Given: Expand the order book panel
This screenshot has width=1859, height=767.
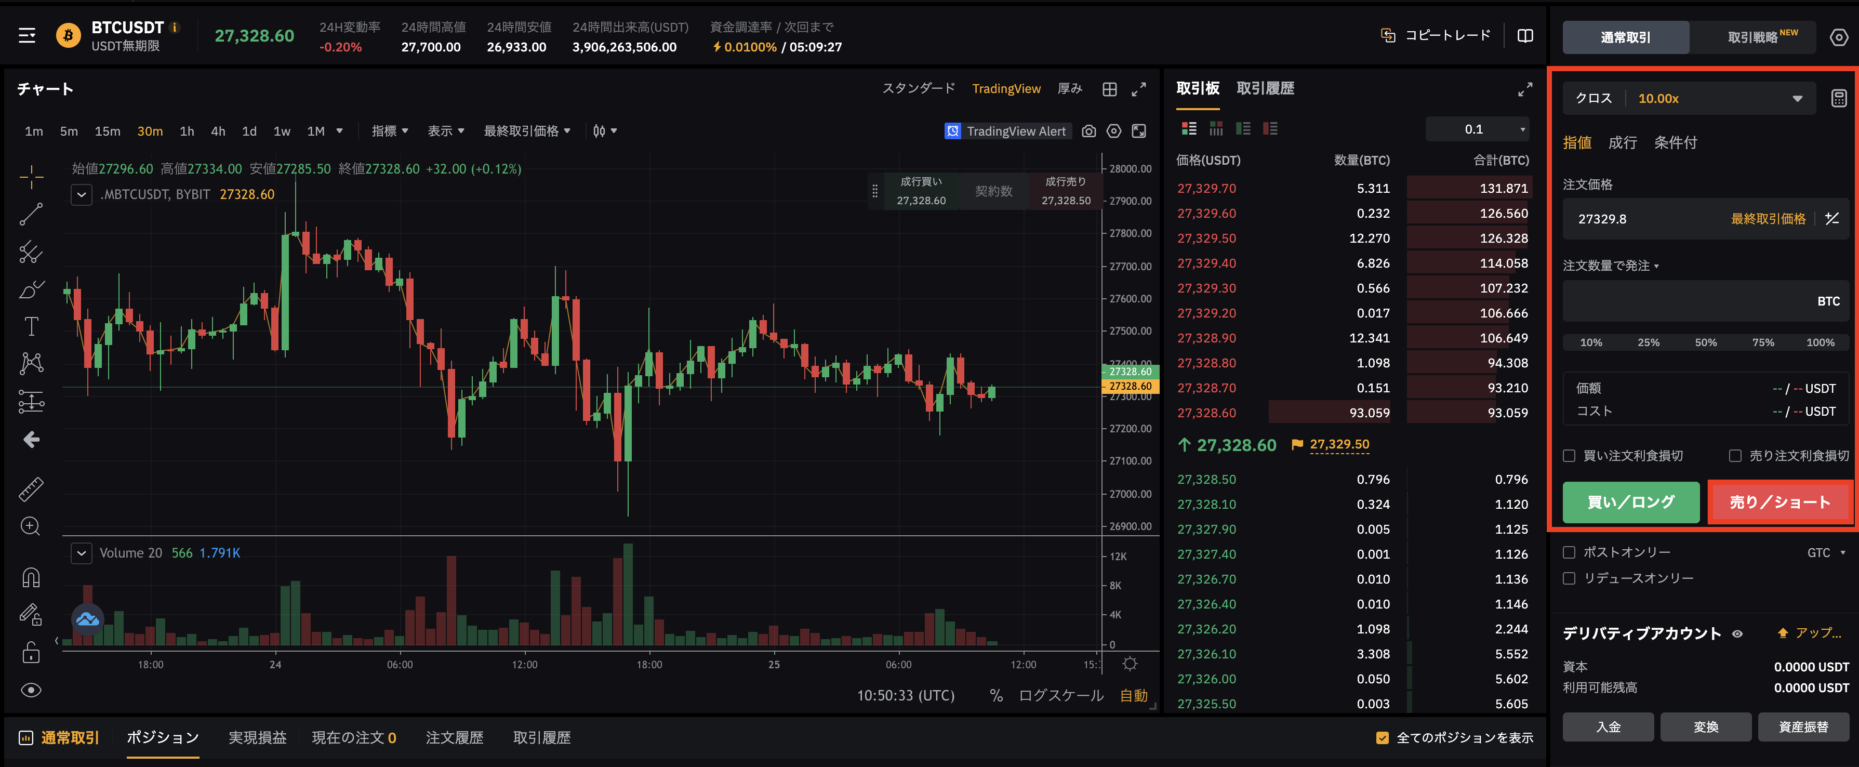Looking at the screenshot, I should pyautogui.click(x=1525, y=89).
